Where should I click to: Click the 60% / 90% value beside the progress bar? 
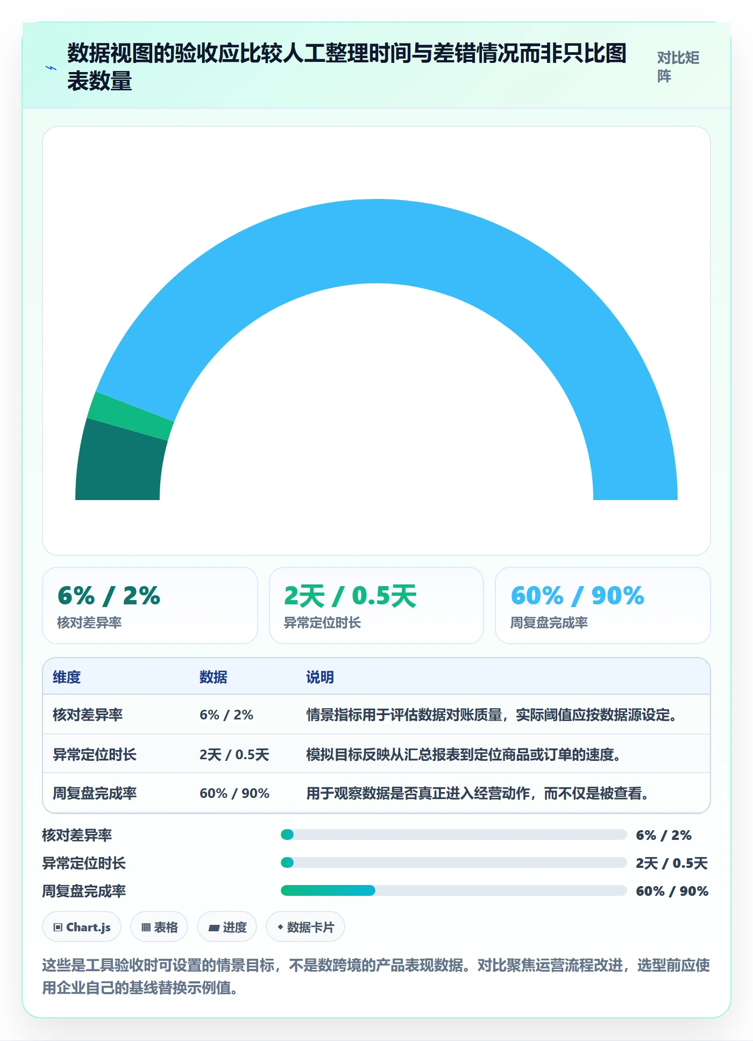coord(672,891)
